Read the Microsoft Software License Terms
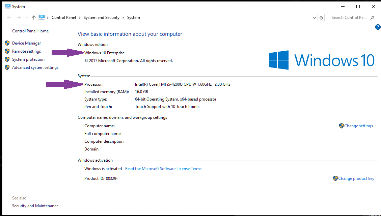This screenshot has height=218, width=381. (163, 169)
